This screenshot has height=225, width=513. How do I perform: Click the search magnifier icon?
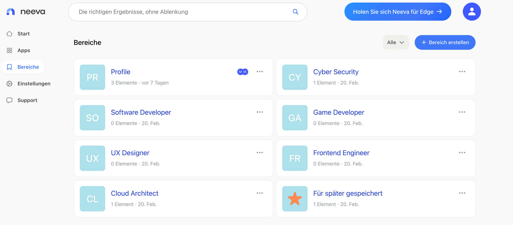tap(295, 12)
